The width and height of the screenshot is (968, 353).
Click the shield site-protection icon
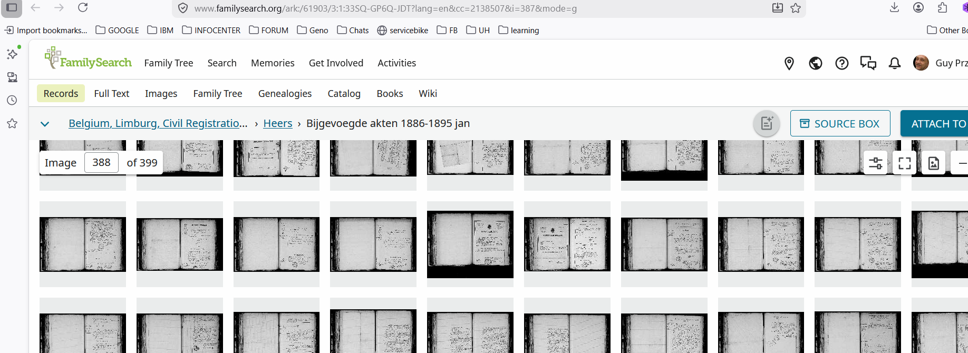pyautogui.click(x=183, y=8)
